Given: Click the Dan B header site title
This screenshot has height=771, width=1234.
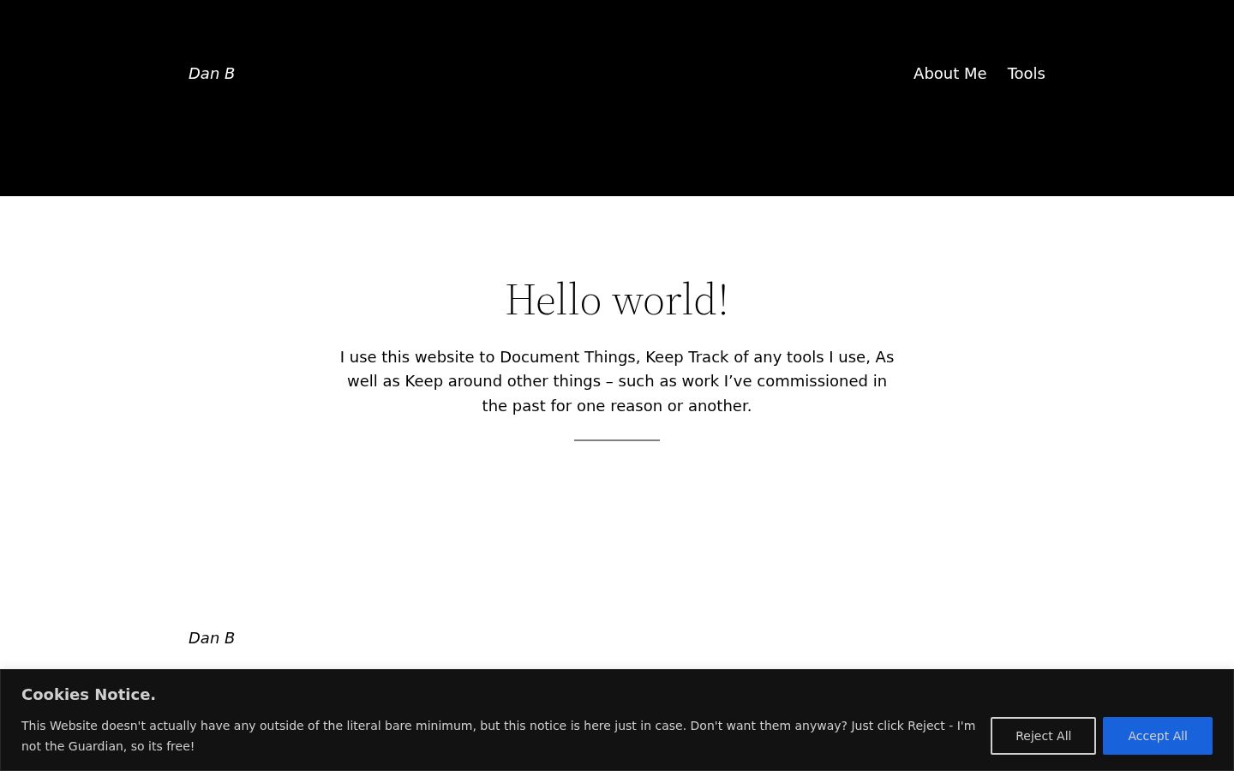Looking at the screenshot, I should click(211, 74).
